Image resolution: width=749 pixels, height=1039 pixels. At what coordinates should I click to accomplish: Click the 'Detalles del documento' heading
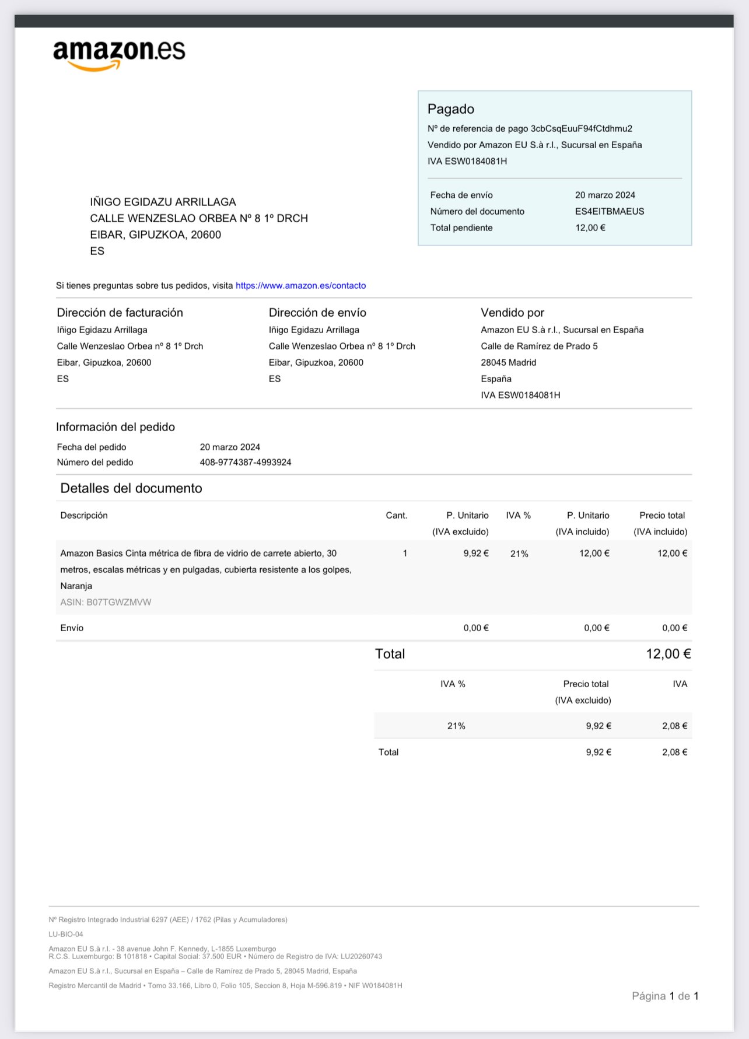[x=131, y=488]
